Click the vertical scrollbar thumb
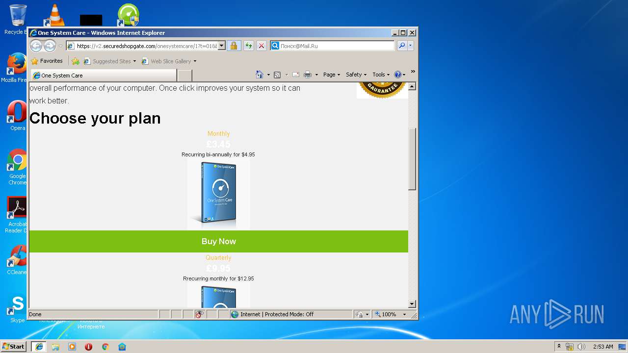This screenshot has width=628, height=353. (412, 159)
